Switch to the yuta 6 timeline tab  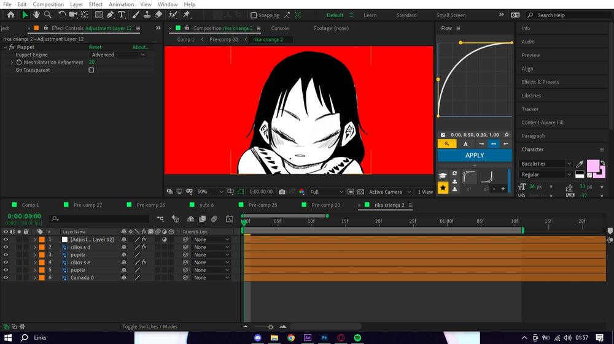[206, 205]
